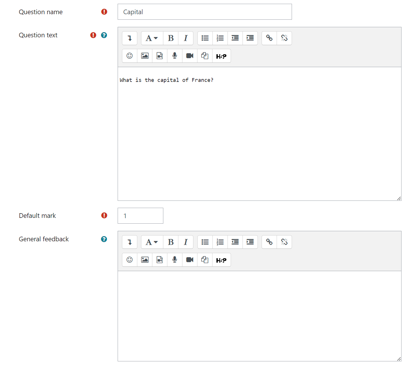The height and width of the screenshot is (366, 407).
Task: Insert link in Question text editor
Action: point(269,38)
